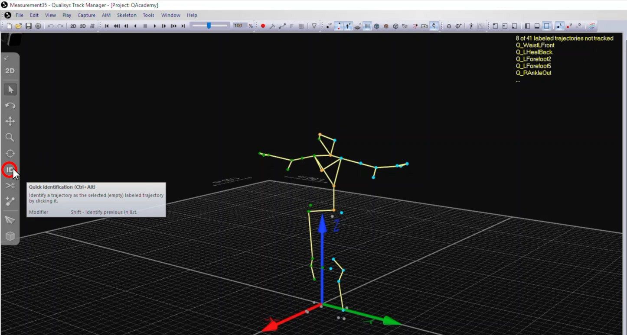This screenshot has height=335, width=627.
Task: Open the trajectory overview timeline icon
Action: tap(593, 26)
